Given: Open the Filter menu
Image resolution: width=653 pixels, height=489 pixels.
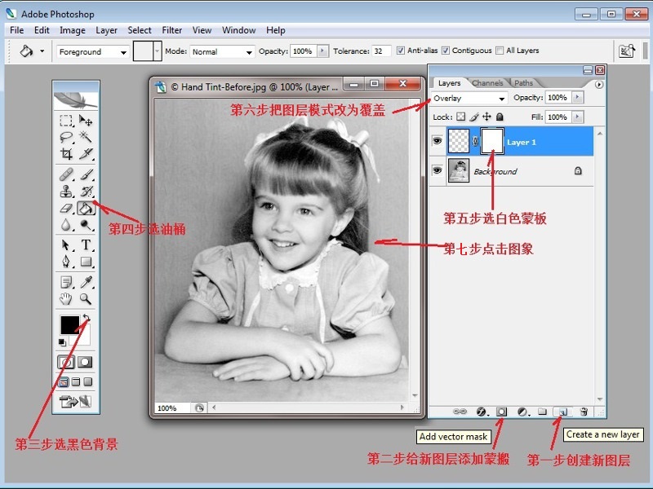Looking at the screenshot, I should (172, 30).
